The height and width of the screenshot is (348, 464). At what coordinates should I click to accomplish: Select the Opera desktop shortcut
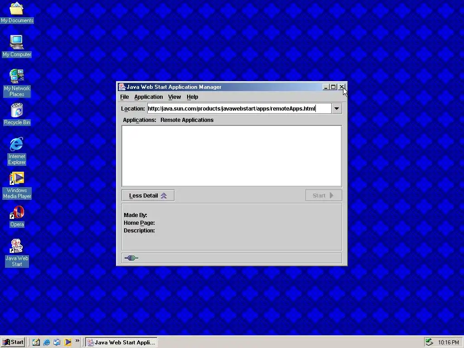(17, 216)
